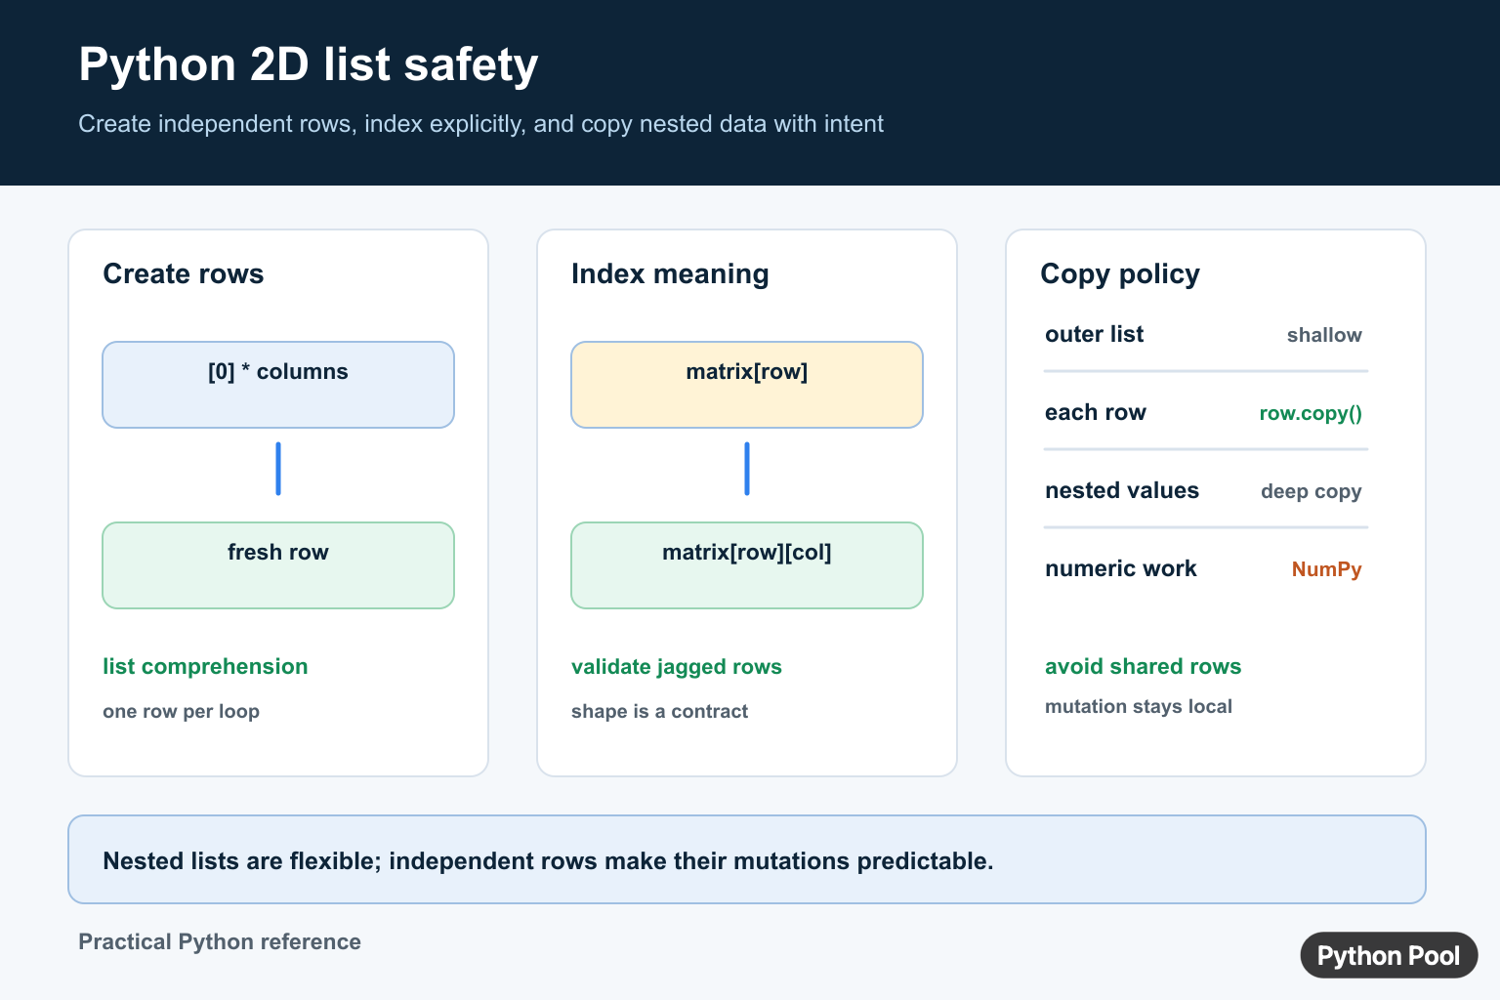
Task: Select the row.copy() value
Action: pos(1311,413)
